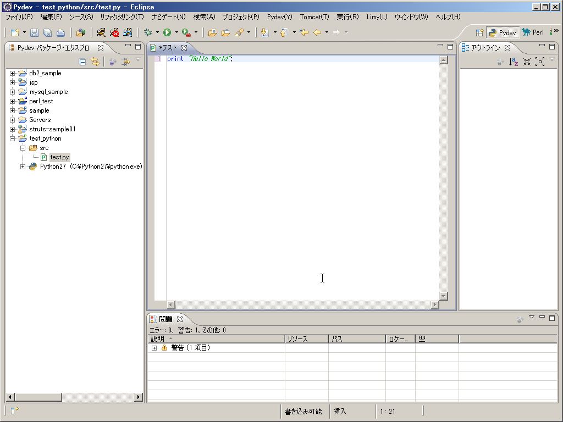The image size is (563, 422).
Task: Close the *テスト editor tab
Action: click(x=184, y=48)
